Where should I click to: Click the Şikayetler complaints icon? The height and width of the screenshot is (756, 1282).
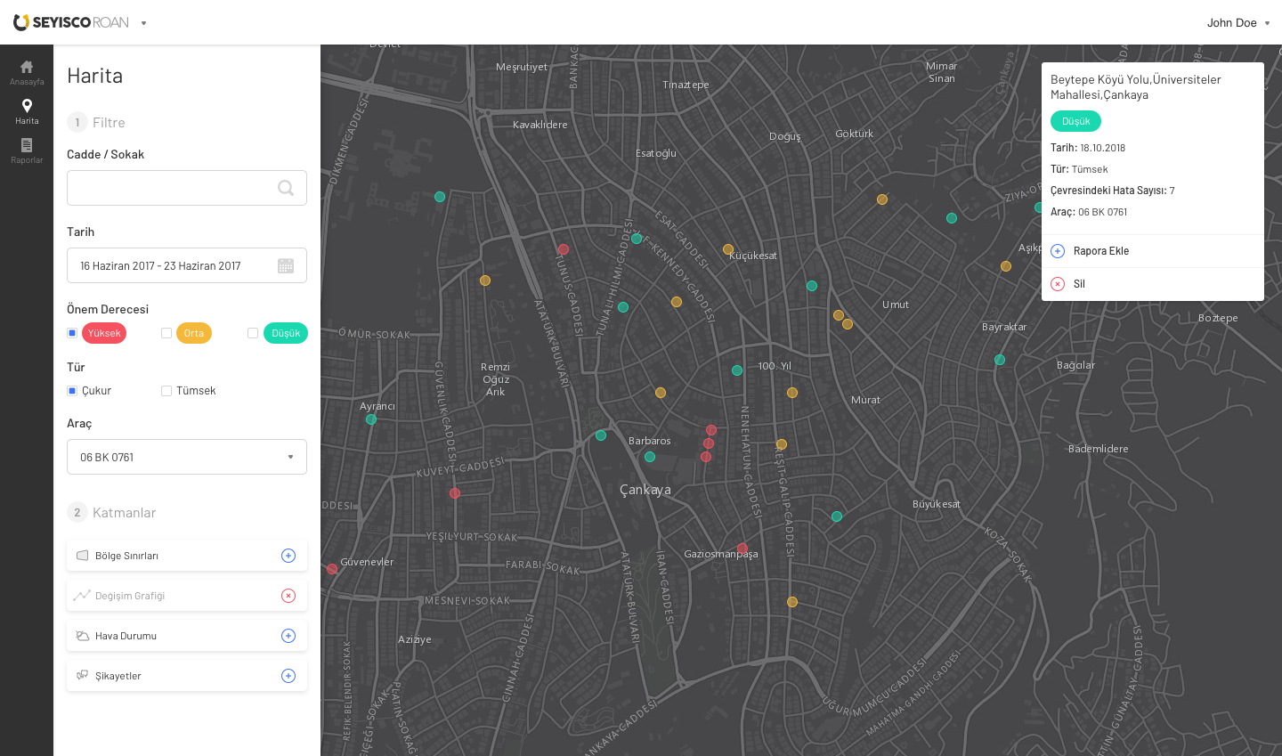(x=83, y=676)
